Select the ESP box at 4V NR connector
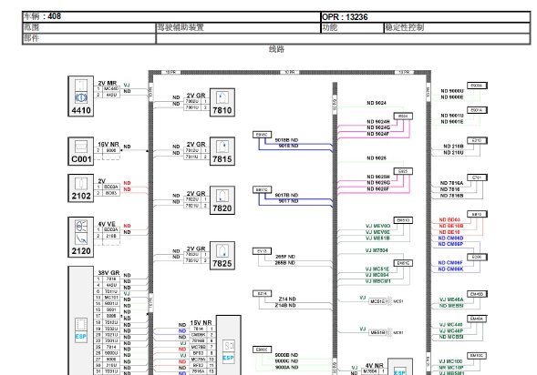Image resolution: width=537 pixels, height=375 pixels. tap(400, 367)
